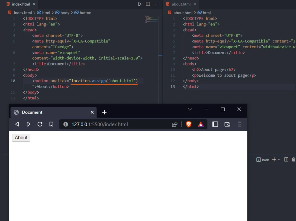Open the Brave Wallet icon
This screenshot has width=296, height=221.
pyautogui.click(x=227, y=124)
